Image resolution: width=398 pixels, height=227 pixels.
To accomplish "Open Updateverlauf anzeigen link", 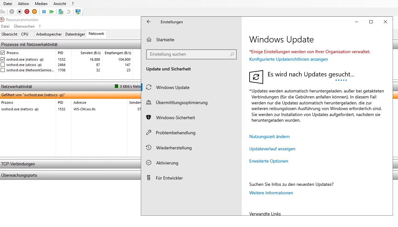I will 272,149.
